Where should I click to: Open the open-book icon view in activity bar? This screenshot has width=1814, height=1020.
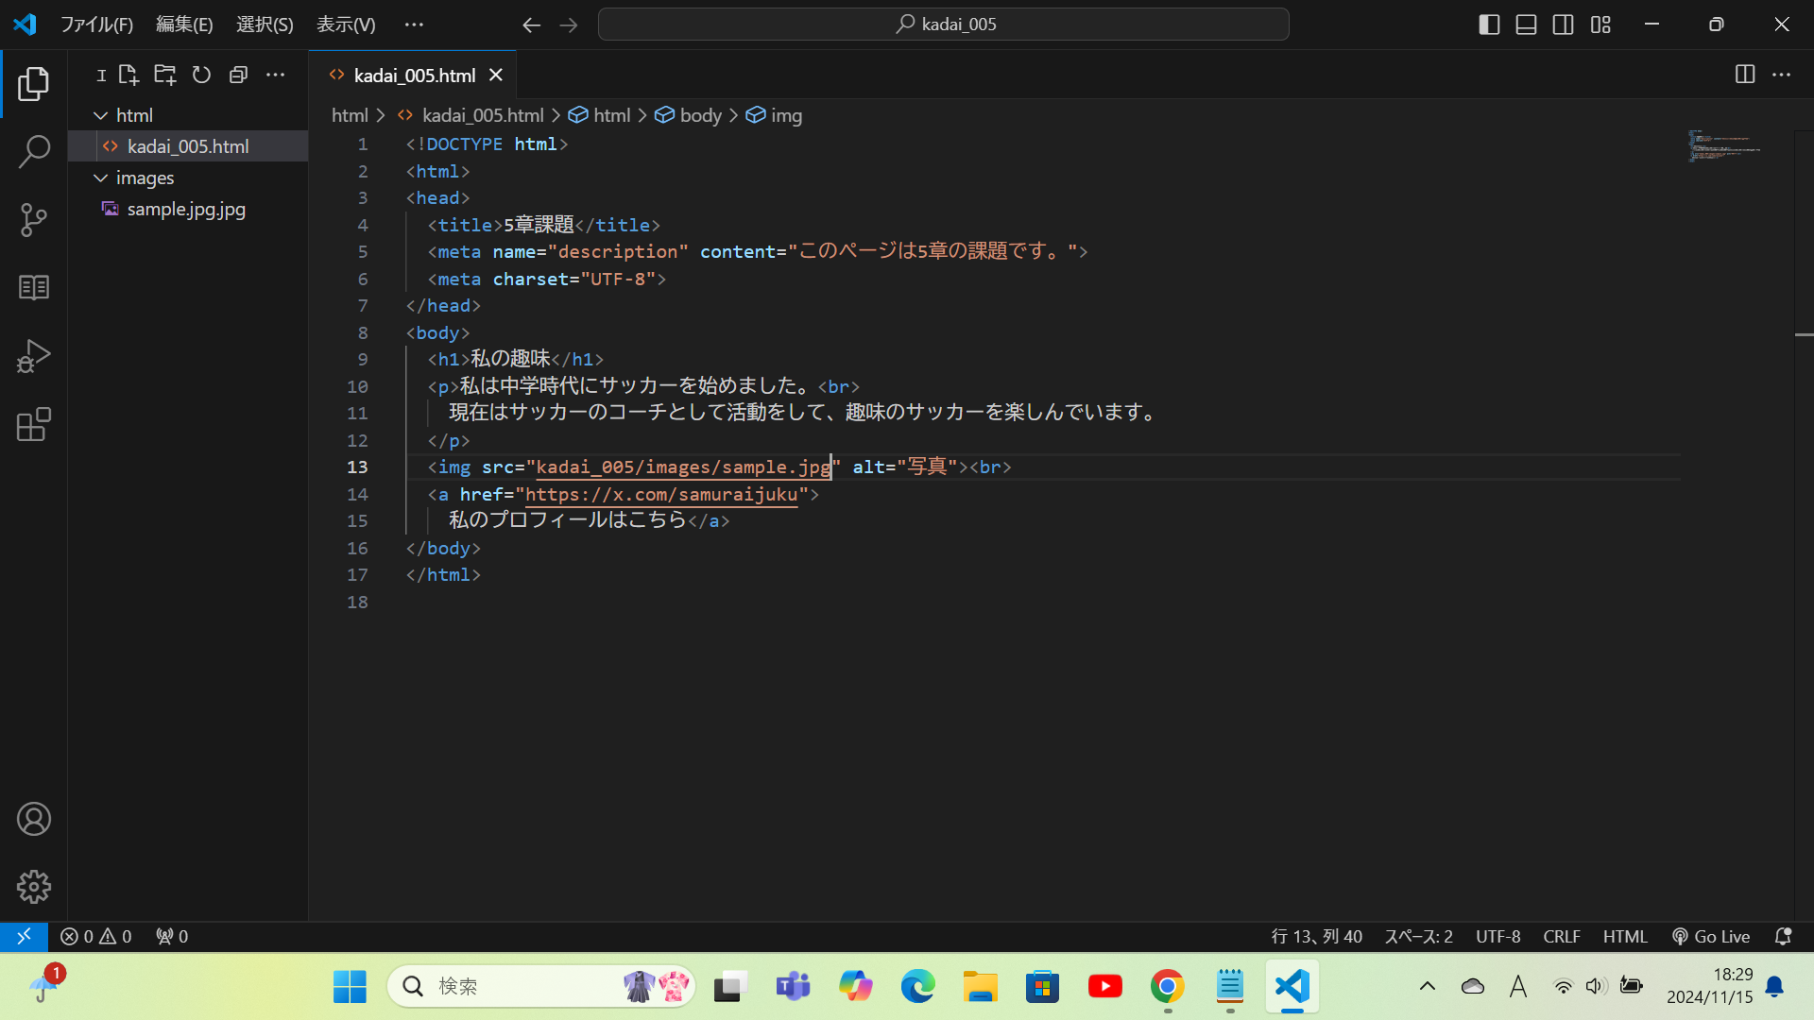tap(34, 287)
